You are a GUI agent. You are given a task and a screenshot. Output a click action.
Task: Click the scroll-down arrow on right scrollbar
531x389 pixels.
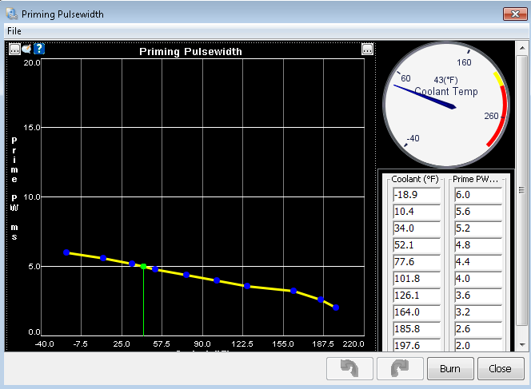(522, 345)
